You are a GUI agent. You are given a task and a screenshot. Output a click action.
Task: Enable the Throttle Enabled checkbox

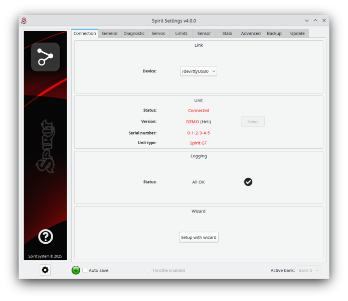[x=148, y=270]
